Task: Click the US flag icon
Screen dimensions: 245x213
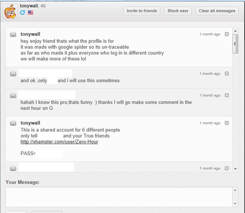Action: coord(31,13)
